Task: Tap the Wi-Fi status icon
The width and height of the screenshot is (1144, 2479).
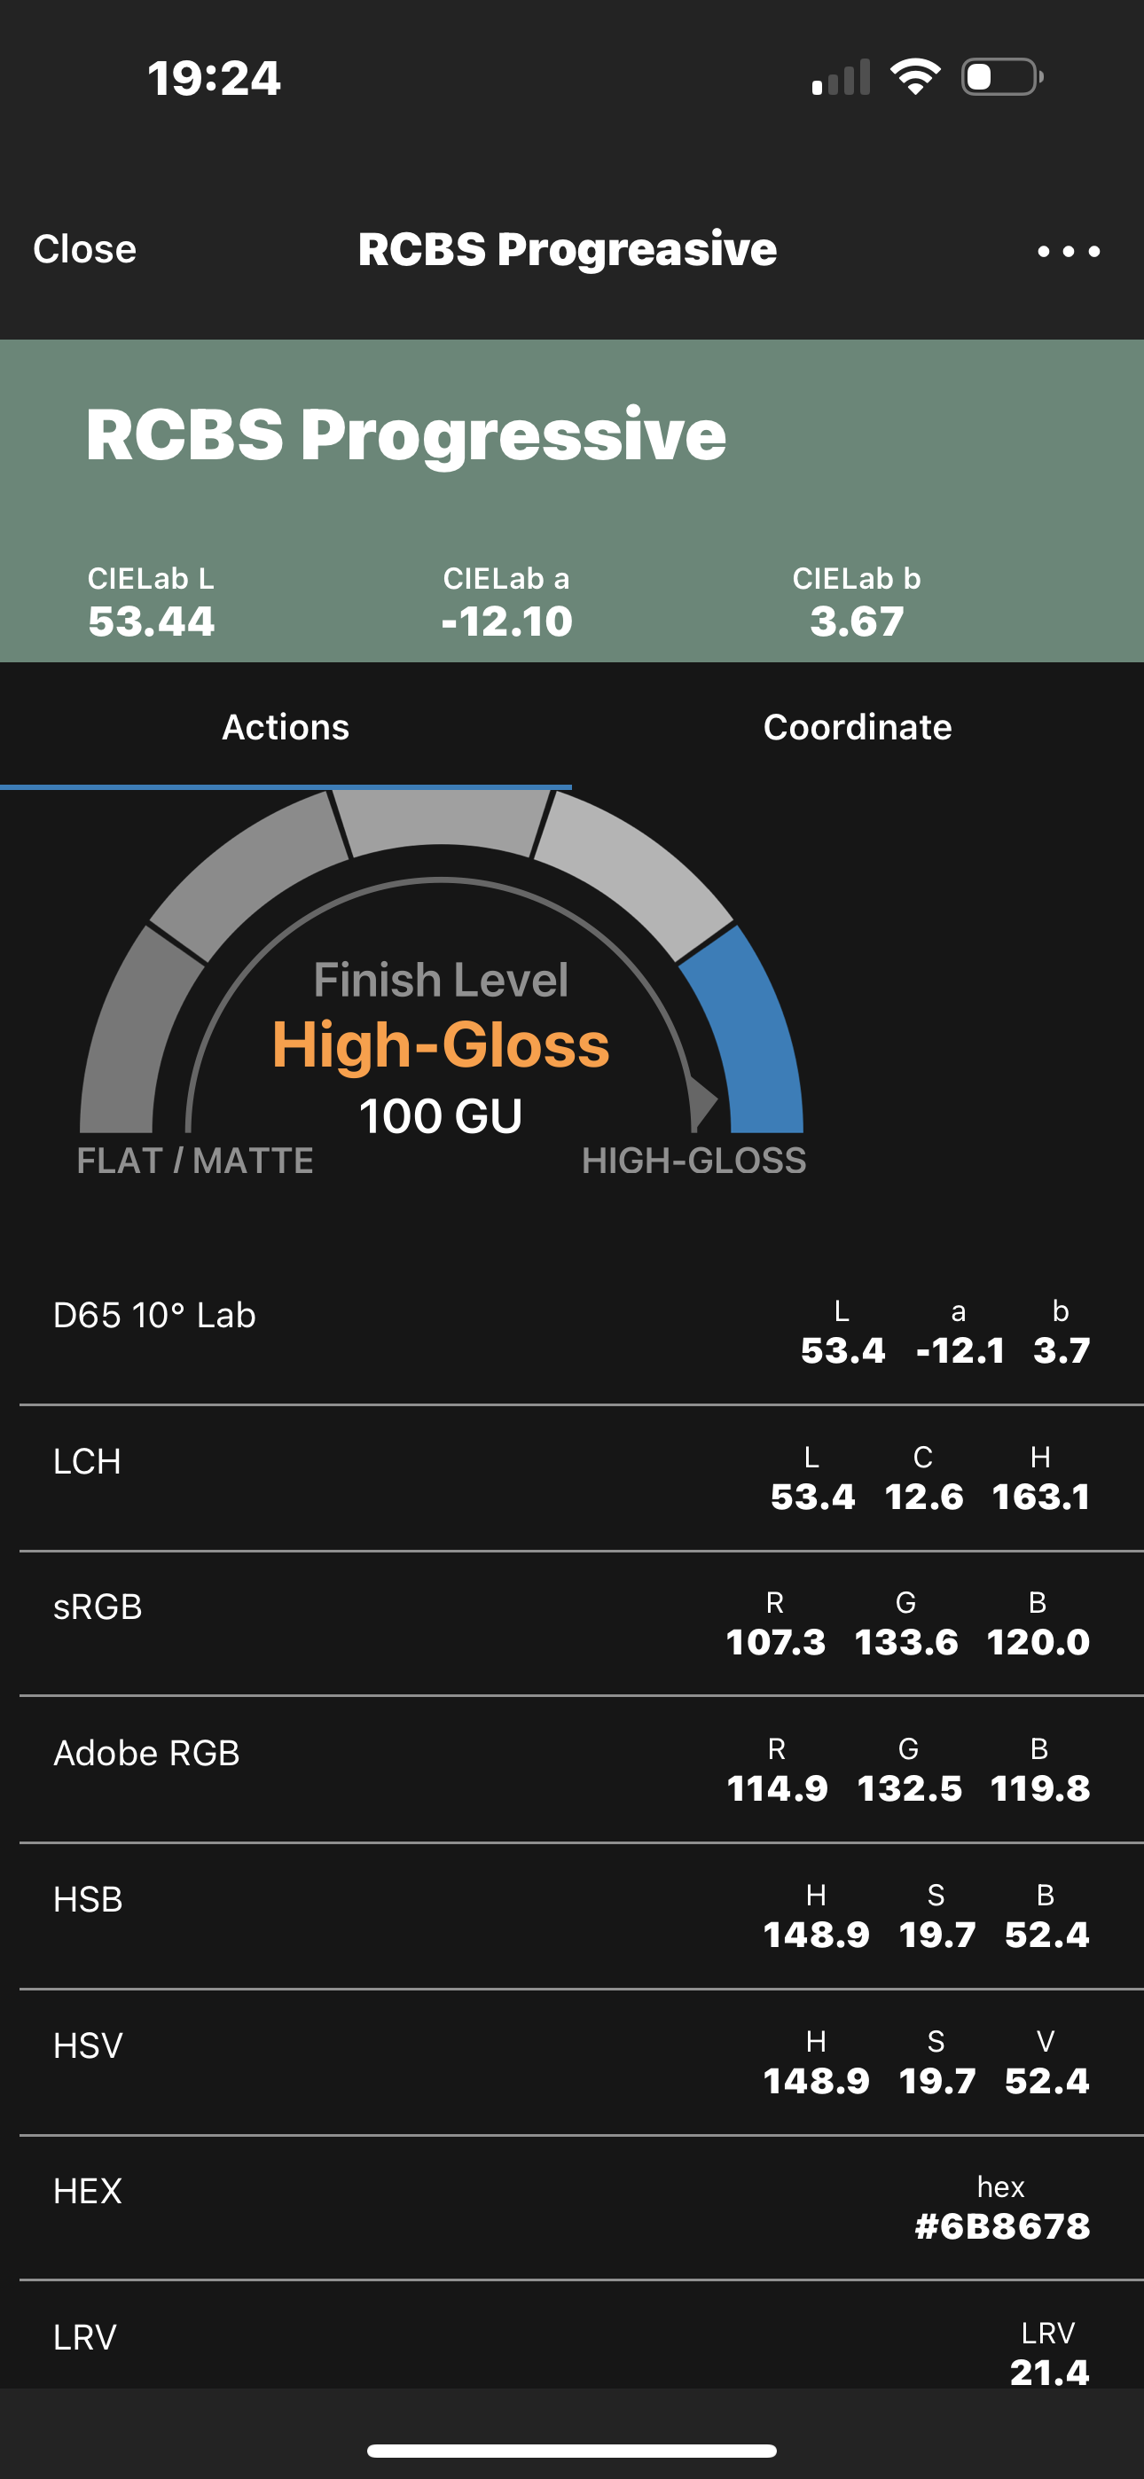Action: tap(915, 76)
